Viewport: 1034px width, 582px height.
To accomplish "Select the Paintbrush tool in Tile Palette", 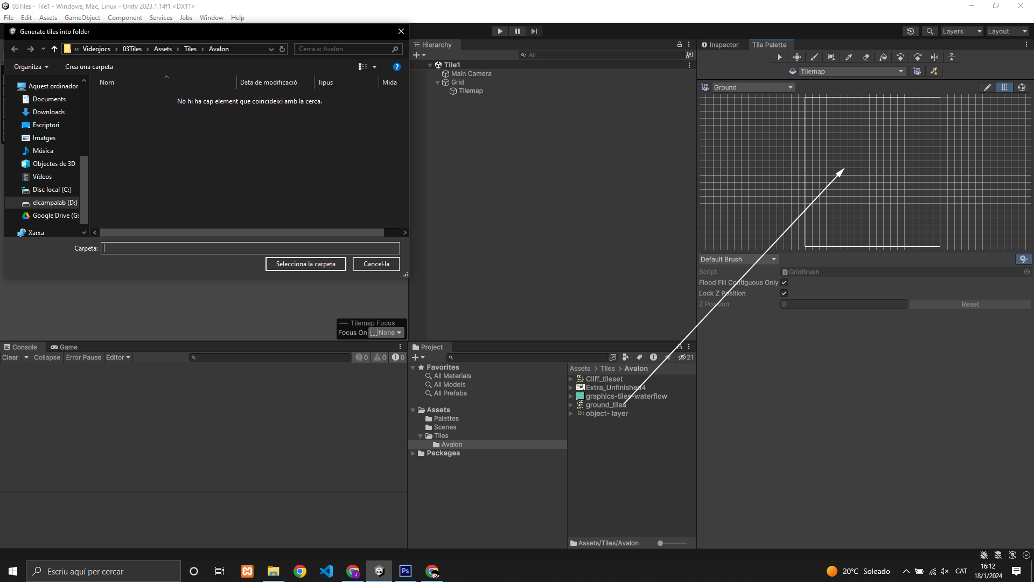I will pyautogui.click(x=814, y=57).
